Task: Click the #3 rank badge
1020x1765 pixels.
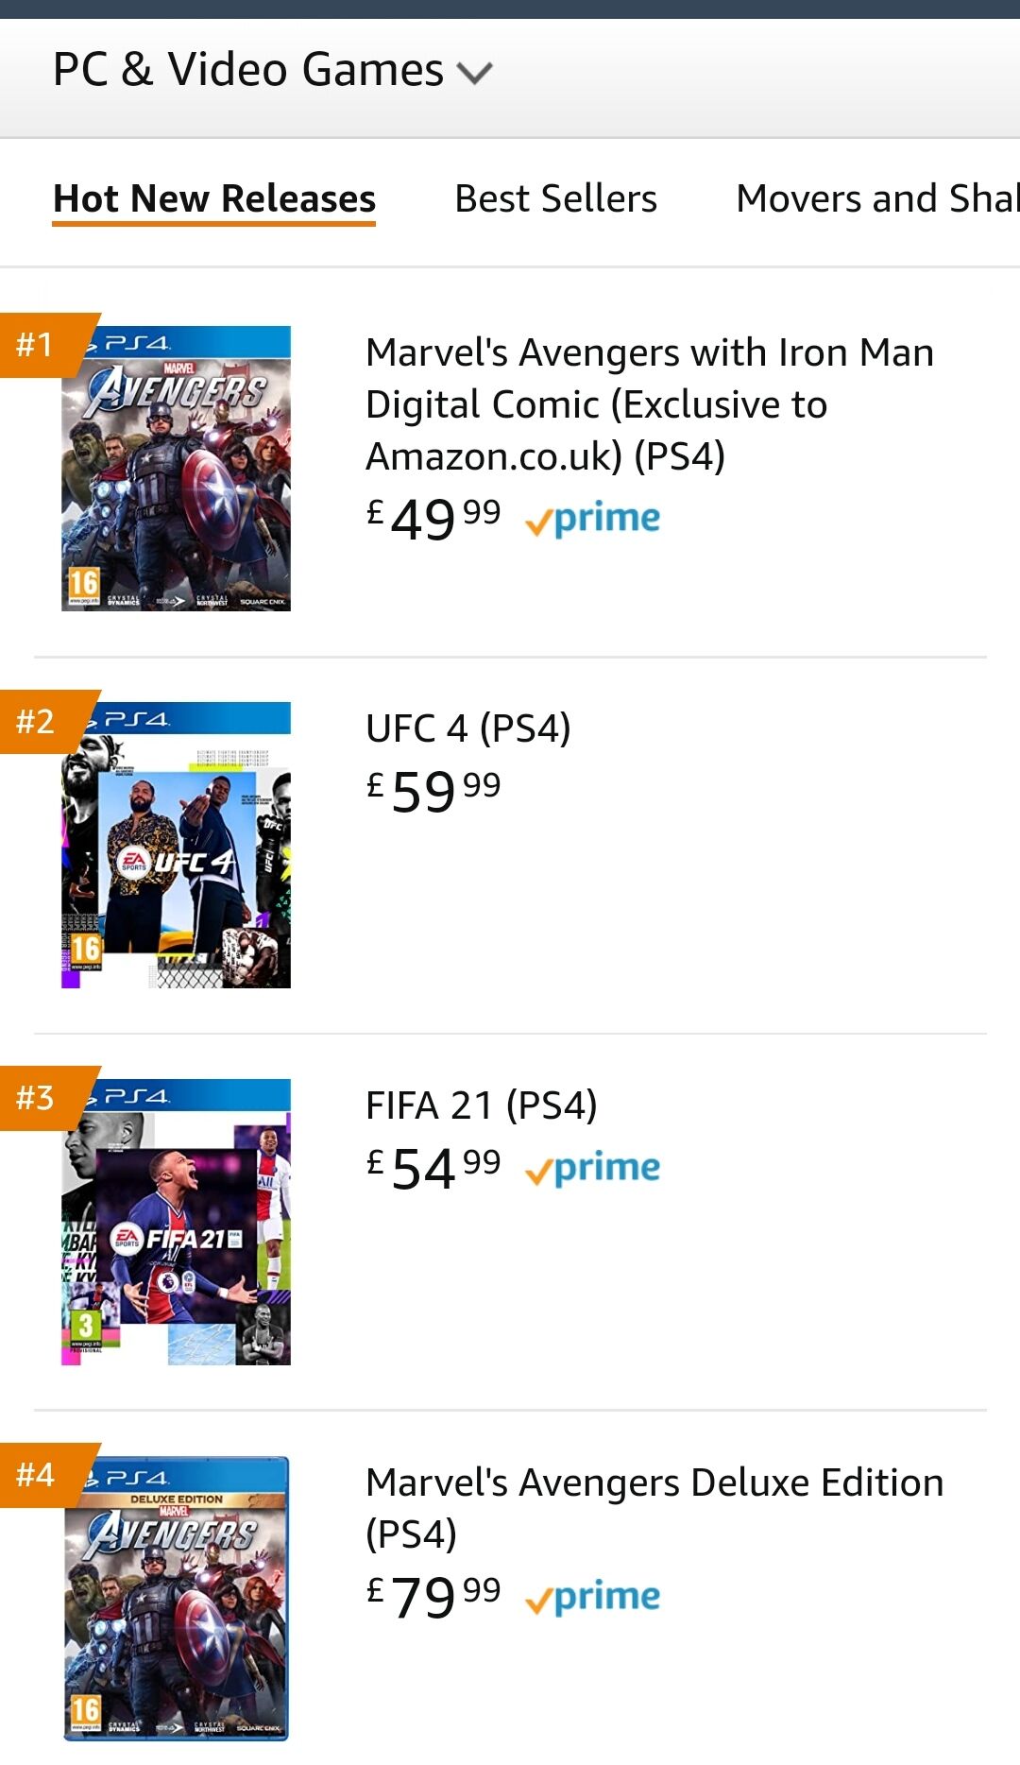Action: [36, 1098]
